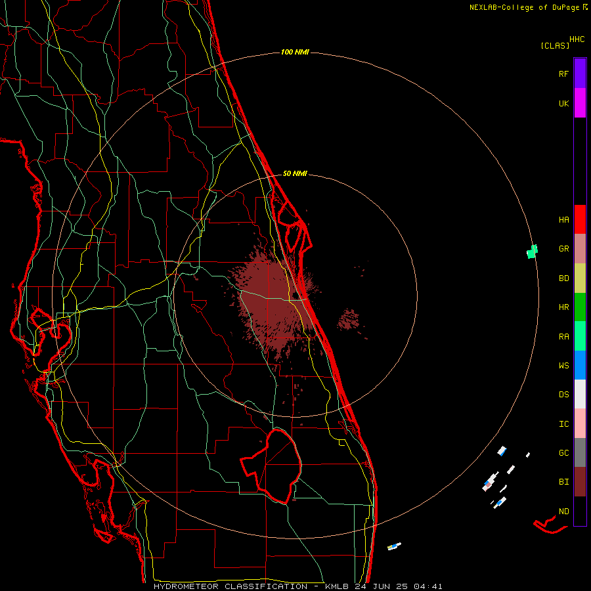The width and height of the screenshot is (591, 591).
Task: Click the "RA" legend label
Action: (563, 337)
